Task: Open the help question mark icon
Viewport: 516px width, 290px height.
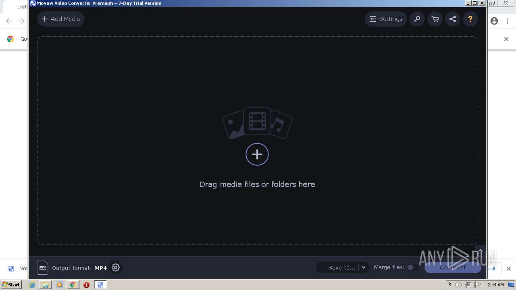Action: tap(470, 19)
